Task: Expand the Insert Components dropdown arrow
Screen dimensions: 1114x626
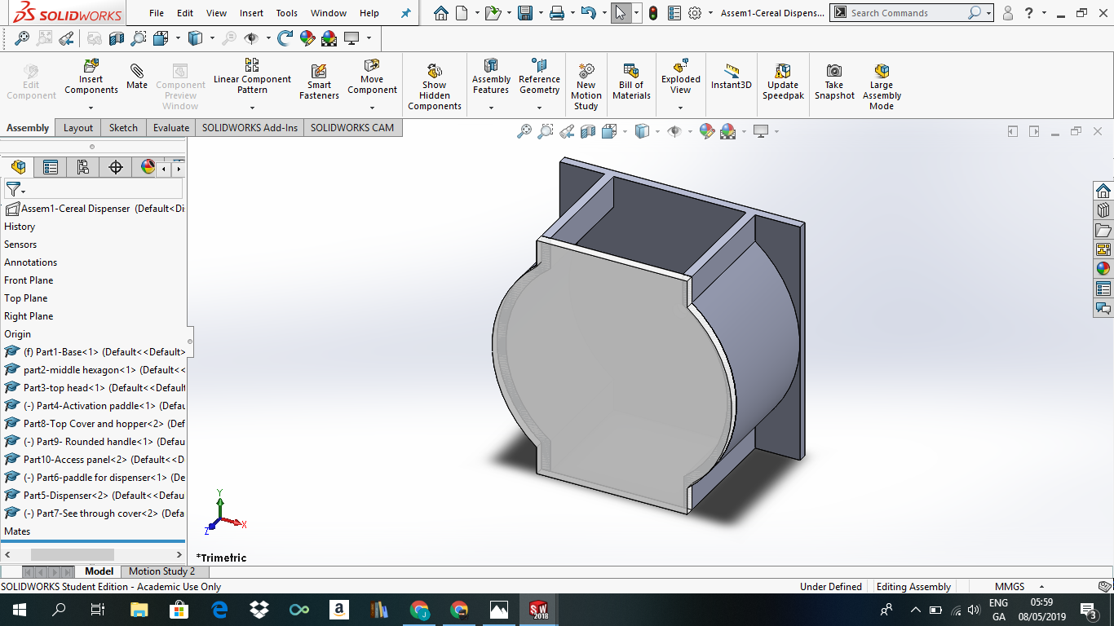Action: pos(91,108)
